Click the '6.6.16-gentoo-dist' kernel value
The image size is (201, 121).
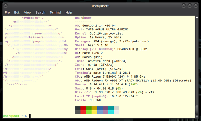coord(106,34)
